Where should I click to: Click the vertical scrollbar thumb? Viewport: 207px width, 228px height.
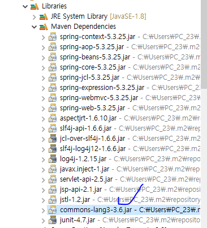(204, 44)
